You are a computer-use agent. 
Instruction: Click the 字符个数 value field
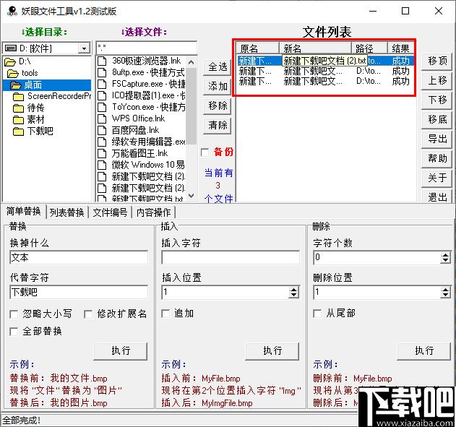(x=377, y=257)
